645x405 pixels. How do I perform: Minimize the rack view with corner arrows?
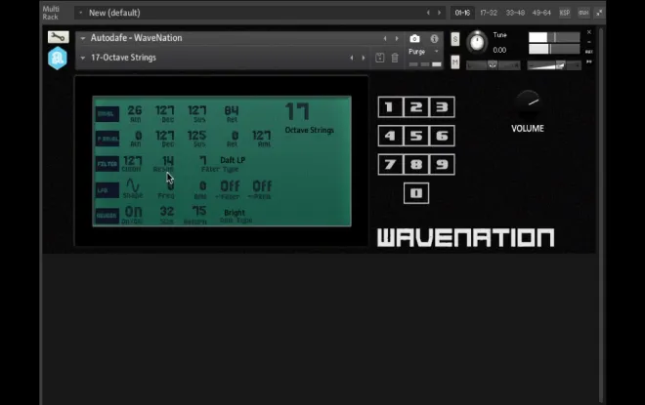[x=599, y=13]
